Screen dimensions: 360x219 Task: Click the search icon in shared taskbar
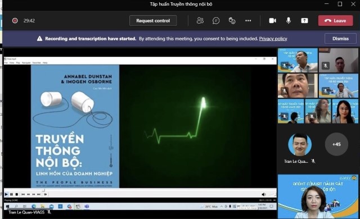(16, 207)
